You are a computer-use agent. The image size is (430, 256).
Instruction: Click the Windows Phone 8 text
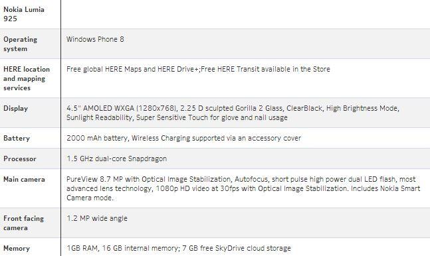(95, 39)
